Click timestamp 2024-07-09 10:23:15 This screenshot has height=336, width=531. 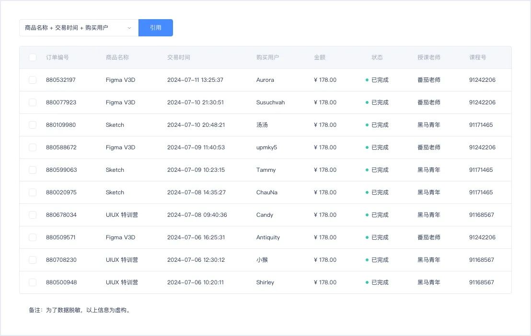click(196, 170)
